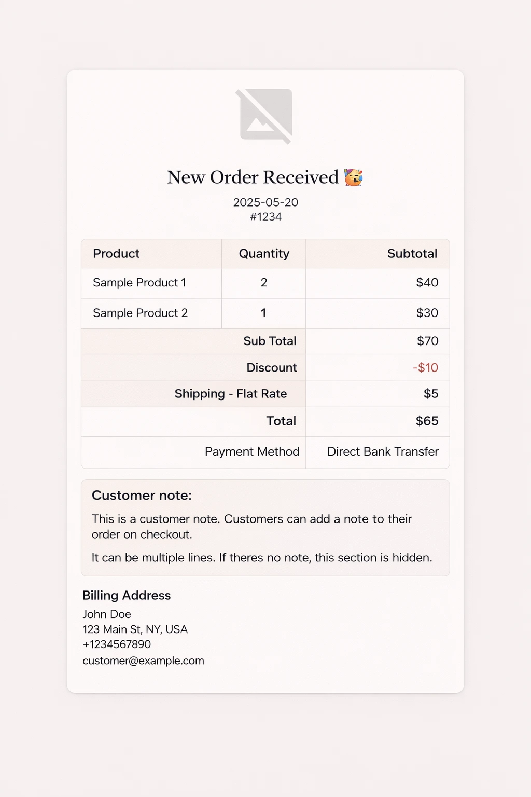
Task: Click the Subtotal column header
Action: click(x=412, y=254)
